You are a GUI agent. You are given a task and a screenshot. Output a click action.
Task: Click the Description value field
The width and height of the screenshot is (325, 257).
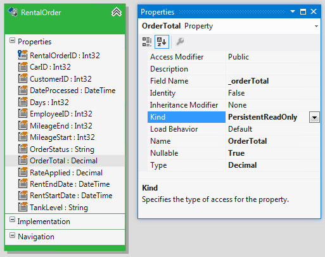coord(272,69)
